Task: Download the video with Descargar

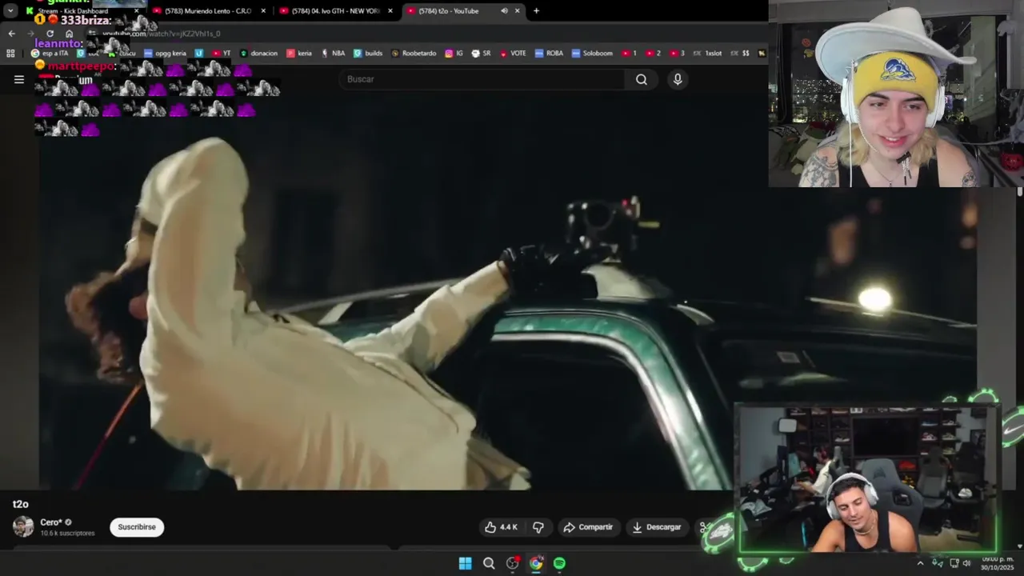Action: coord(657,527)
